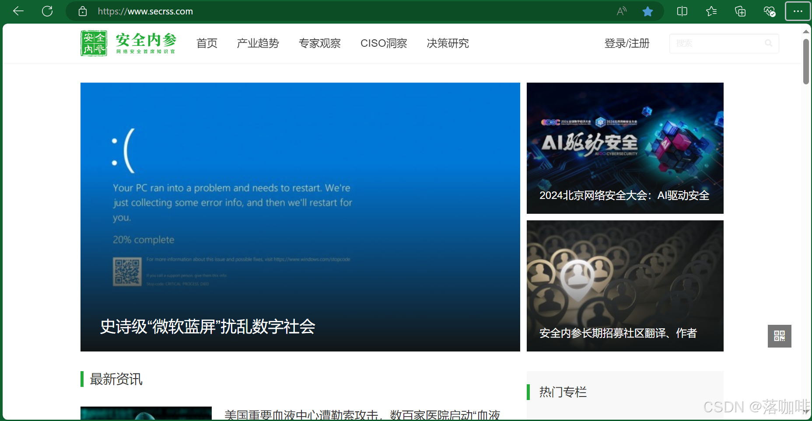The width and height of the screenshot is (812, 421).
Task: Open 专家观察 section
Action: (x=320, y=43)
